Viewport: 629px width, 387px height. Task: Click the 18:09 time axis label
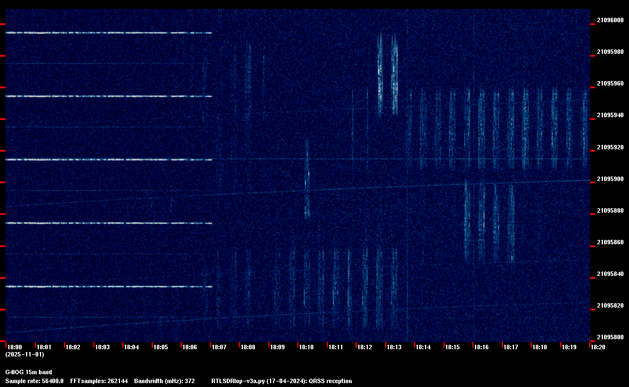[277, 347]
